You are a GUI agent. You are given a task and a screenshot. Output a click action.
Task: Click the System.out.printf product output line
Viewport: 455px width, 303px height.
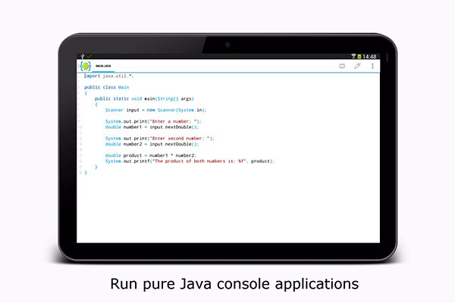190,161
